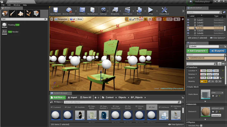This screenshot has width=227, height=127.
Task: Open the Static Mesh Cube dropdown
Action: [217, 93]
